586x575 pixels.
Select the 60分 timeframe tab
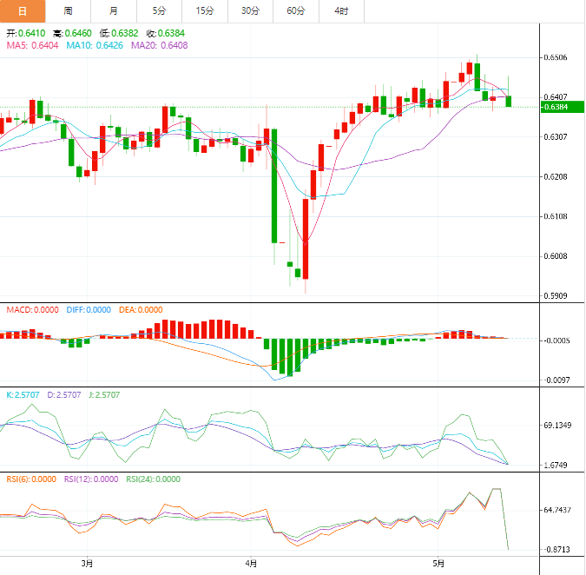tap(296, 11)
